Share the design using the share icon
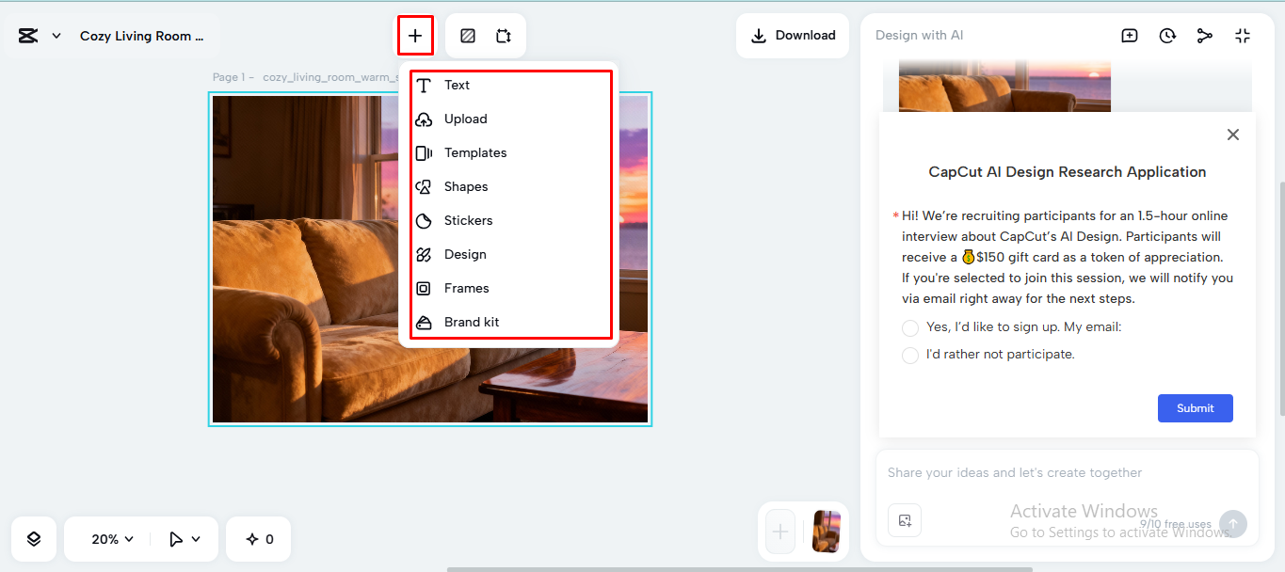 click(x=1205, y=35)
